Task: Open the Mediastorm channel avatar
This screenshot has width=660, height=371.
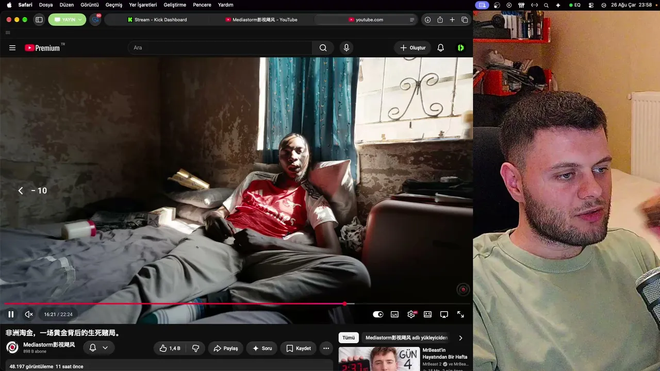Action: click(x=12, y=347)
